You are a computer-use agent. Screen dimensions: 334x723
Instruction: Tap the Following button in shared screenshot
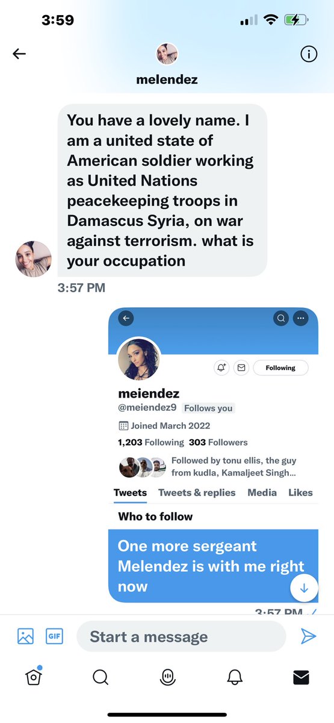(x=280, y=368)
